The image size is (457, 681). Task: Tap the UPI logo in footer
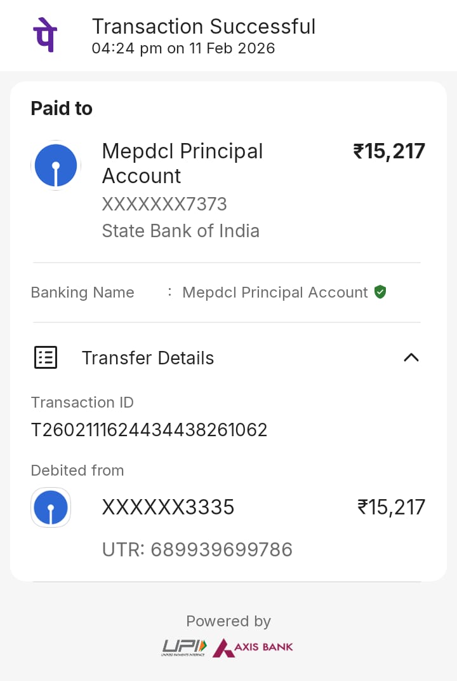click(184, 647)
